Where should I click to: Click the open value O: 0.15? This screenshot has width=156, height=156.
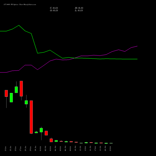[x=54, y=11]
